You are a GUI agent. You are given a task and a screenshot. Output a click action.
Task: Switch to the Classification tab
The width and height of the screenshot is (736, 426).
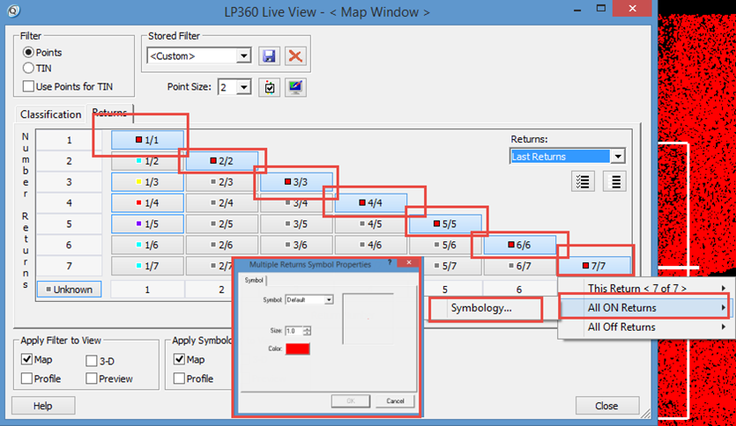pyautogui.click(x=51, y=114)
